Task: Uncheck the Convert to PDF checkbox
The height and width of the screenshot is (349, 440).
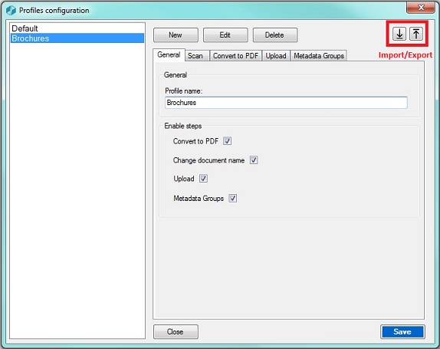Action: 228,141
